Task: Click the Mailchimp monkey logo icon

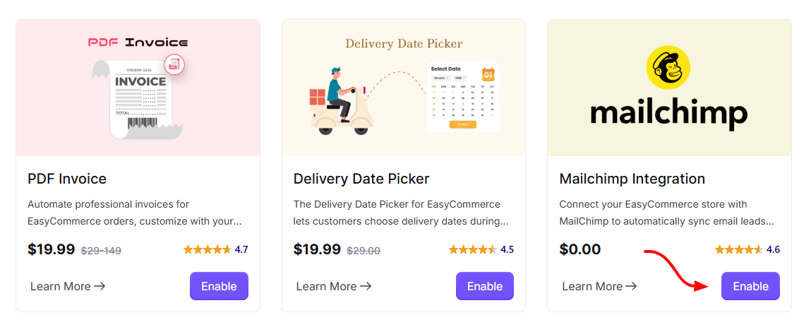Action: [x=668, y=67]
